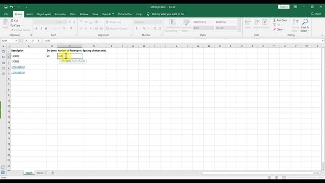Switch to Normal view in status bar
This screenshot has width=325, height=183.
point(269,177)
